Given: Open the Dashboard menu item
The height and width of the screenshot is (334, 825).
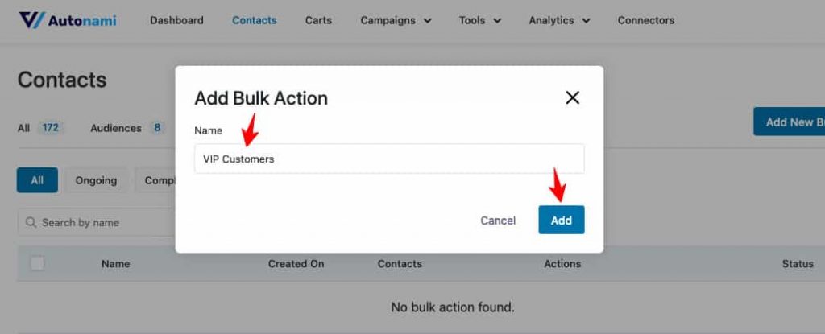Looking at the screenshot, I should tap(176, 20).
